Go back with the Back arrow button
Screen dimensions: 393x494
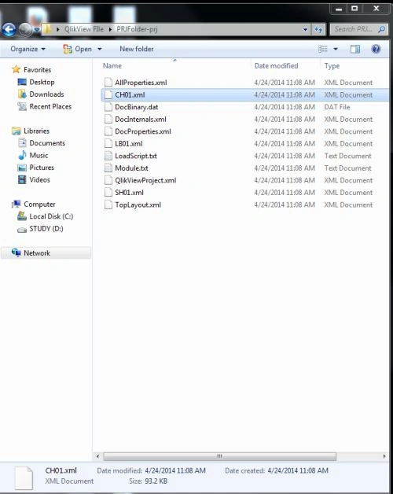click(9, 30)
